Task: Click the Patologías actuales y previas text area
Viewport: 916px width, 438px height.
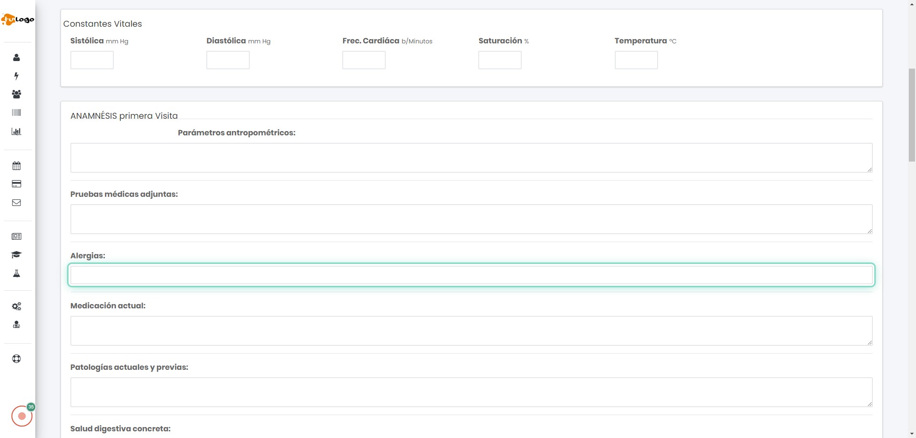Action: [x=471, y=392]
